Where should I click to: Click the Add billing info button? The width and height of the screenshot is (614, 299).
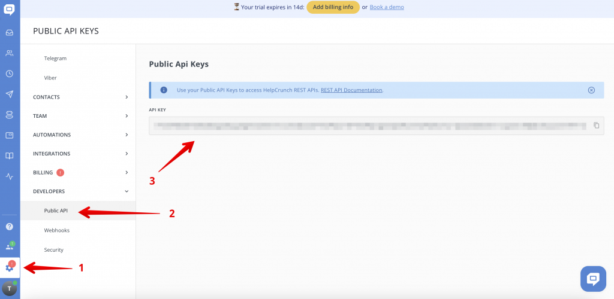(x=333, y=7)
